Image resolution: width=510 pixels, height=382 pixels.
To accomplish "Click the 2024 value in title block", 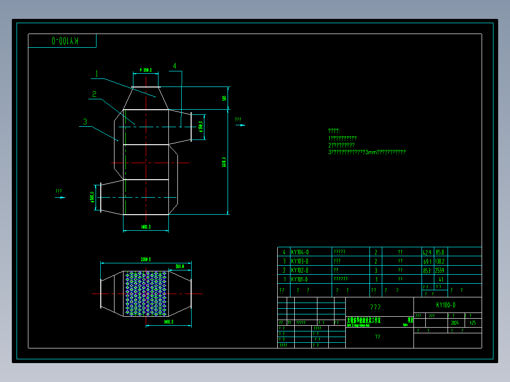I will tap(455, 323).
